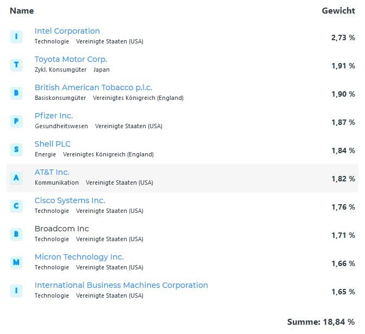The height and width of the screenshot is (334, 365).
Task: Click the Pfizer 'P' badge icon
Action: pyautogui.click(x=16, y=121)
